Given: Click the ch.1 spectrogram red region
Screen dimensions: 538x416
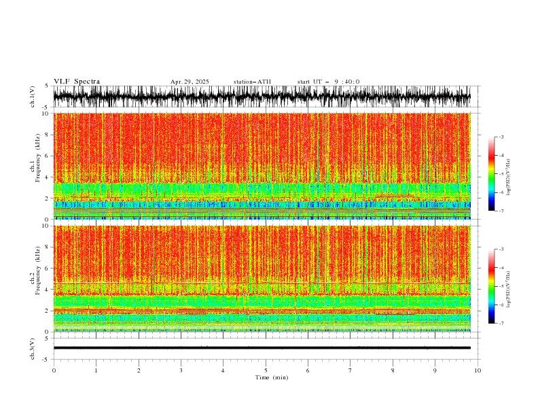Looking at the screenshot, I should (x=262, y=148).
